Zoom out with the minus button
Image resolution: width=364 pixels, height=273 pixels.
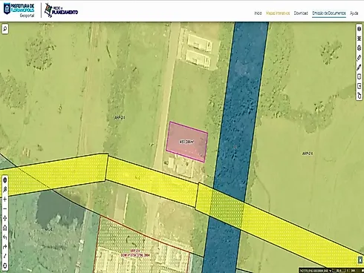(5, 208)
